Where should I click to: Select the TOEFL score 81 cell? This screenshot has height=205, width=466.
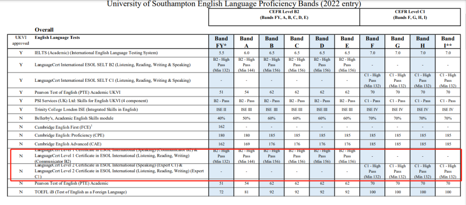[x=246, y=191]
